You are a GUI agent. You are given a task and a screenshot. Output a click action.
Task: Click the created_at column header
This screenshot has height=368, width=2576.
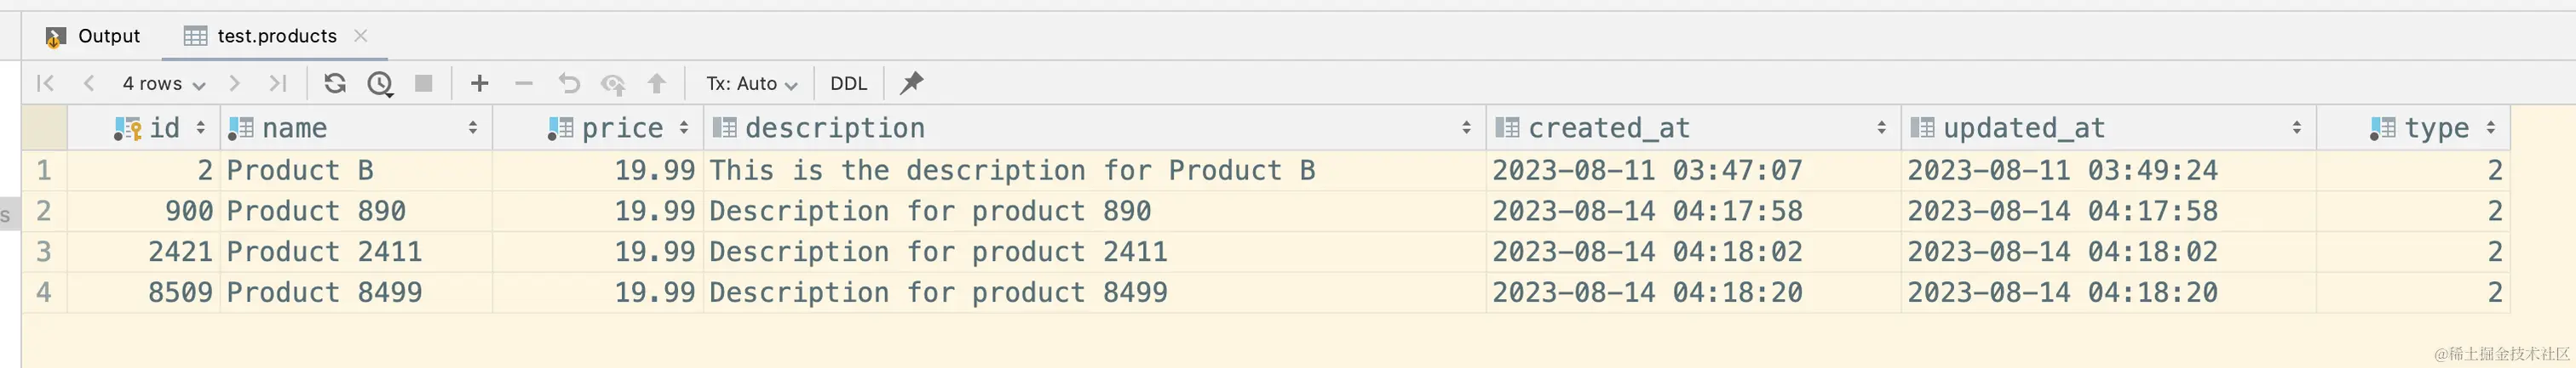coord(1608,127)
